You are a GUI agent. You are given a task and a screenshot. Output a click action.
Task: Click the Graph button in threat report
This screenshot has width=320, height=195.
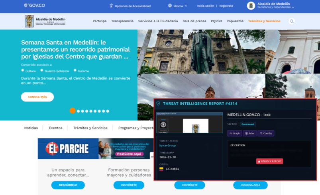[234, 133]
